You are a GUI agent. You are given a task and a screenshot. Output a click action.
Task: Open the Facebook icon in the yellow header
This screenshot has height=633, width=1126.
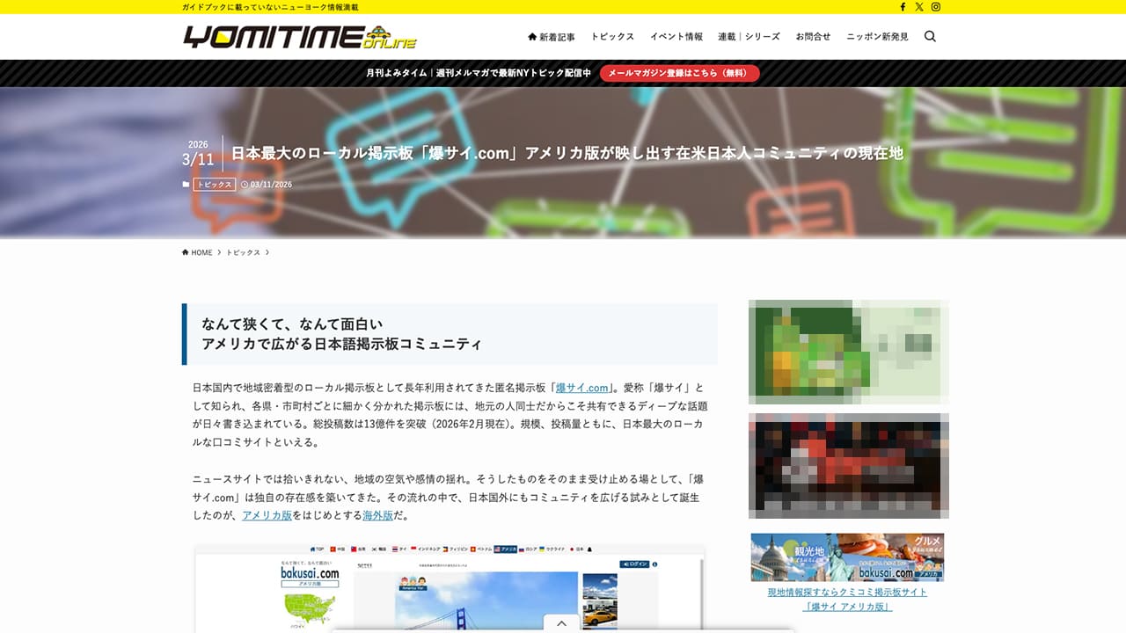903,6
